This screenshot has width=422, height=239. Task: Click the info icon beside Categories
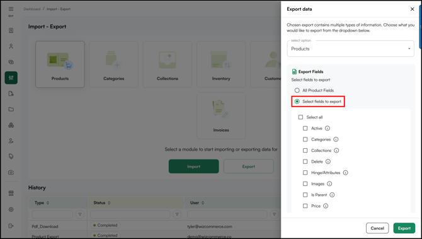tap(336, 139)
